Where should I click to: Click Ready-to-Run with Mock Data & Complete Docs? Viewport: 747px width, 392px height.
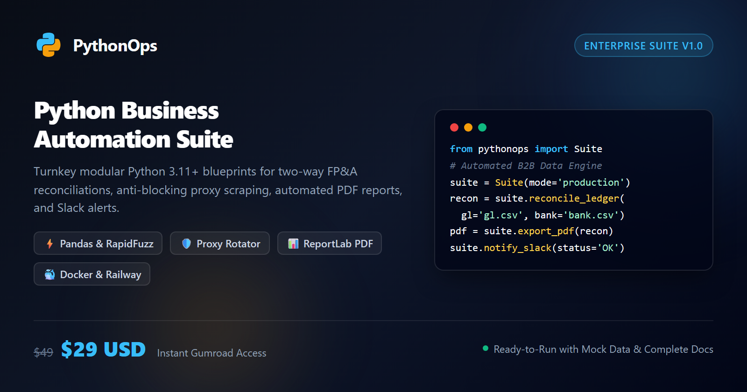click(603, 349)
